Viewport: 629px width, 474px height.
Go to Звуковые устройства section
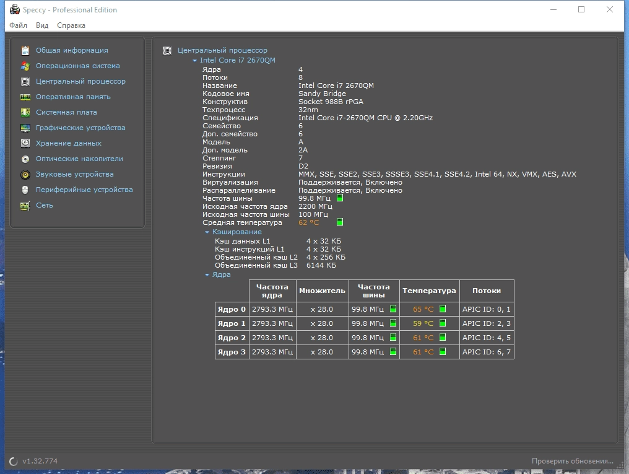pos(75,175)
